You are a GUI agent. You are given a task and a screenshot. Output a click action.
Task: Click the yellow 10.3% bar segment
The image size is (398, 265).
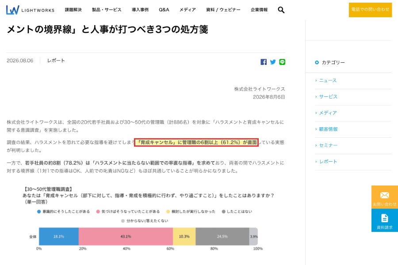coord(184,236)
